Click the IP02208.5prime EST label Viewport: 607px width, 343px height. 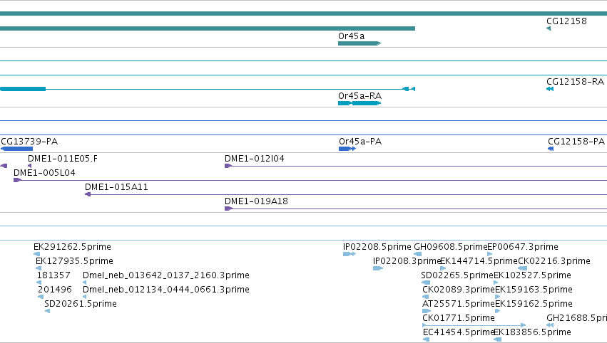click(377, 247)
